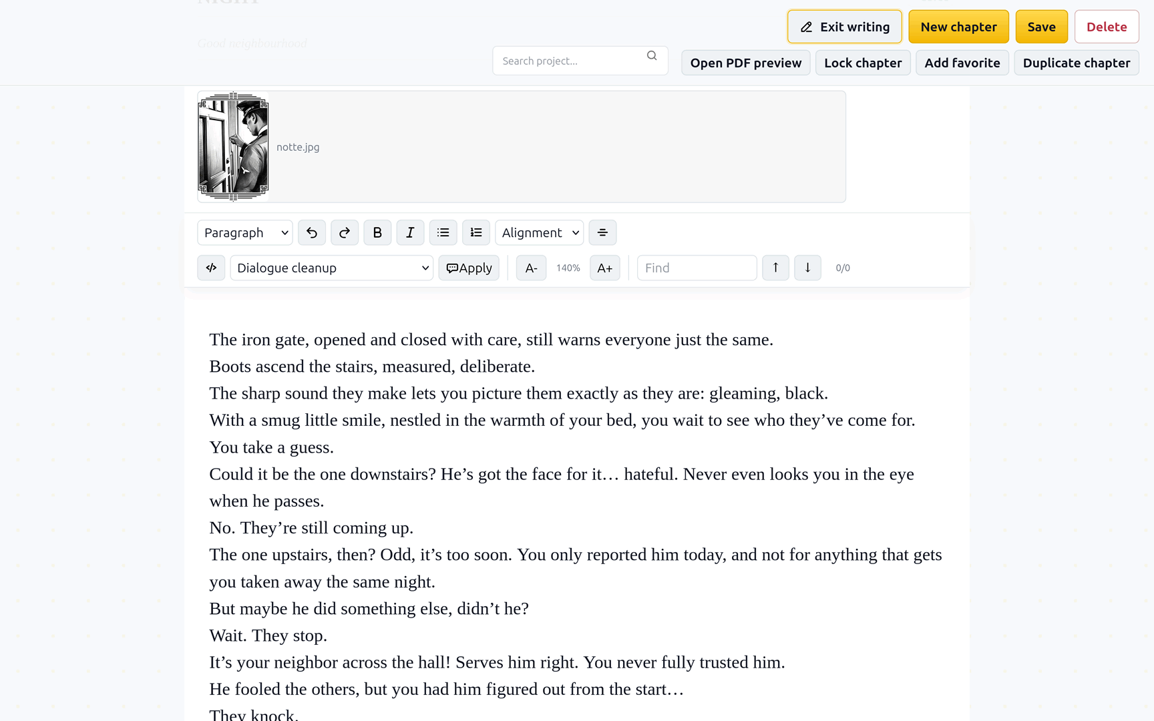Image resolution: width=1154 pixels, height=721 pixels.
Task: Add favorite button
Action: pos(962,63)
